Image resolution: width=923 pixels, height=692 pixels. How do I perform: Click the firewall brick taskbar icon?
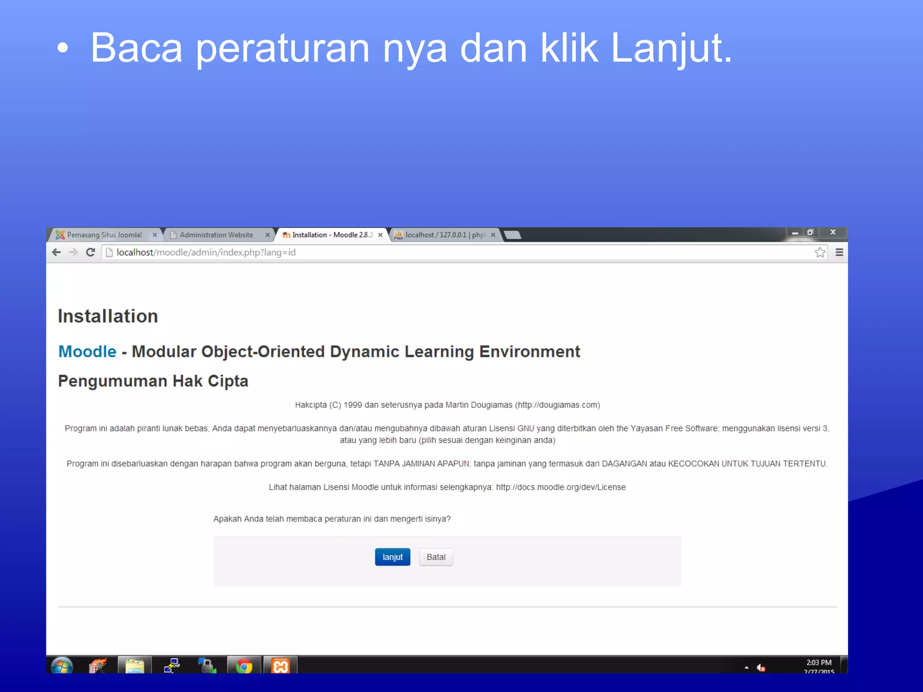(98, 665)
